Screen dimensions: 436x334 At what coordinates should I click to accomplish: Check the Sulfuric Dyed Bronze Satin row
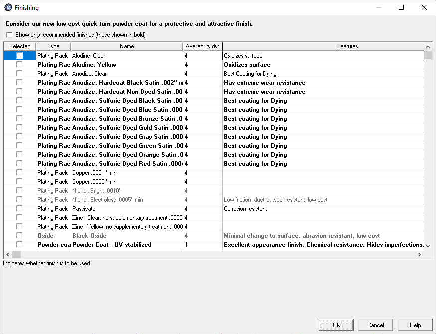pos(20,118)
